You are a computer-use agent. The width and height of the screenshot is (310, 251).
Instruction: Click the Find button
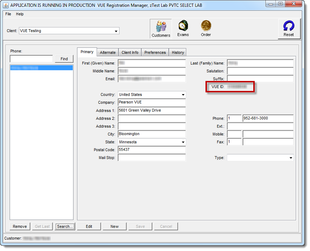(64, 59)
